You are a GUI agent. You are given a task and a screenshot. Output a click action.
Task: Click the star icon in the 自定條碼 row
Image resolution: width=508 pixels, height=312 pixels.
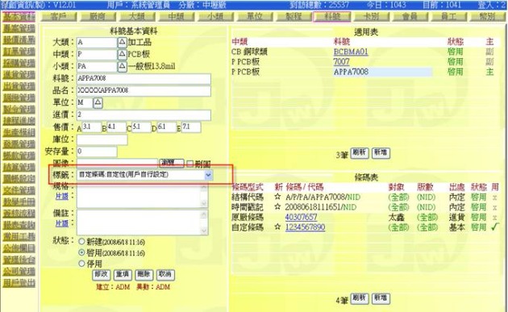coord(277,227)
